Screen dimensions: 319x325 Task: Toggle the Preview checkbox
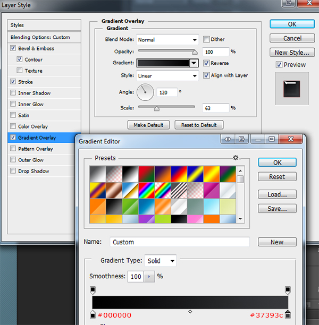click(279, 65)
